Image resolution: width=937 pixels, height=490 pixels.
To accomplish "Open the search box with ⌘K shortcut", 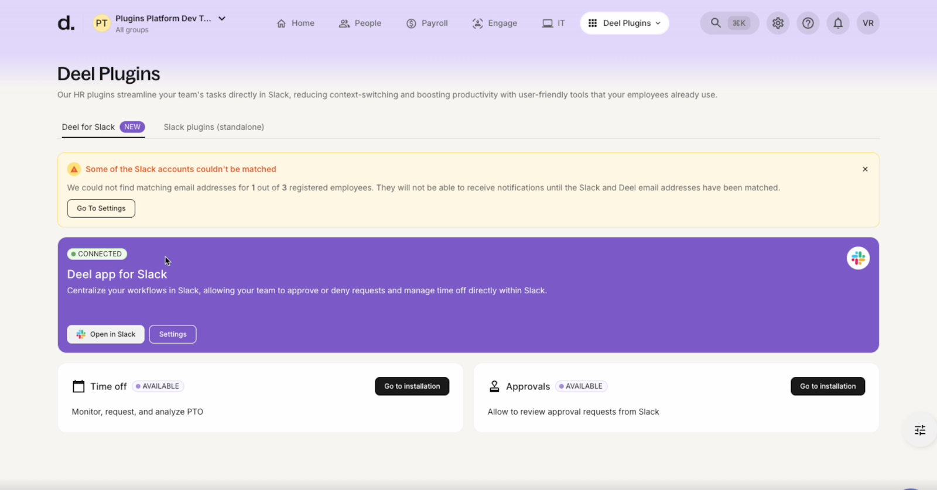I will coord(729,23).
